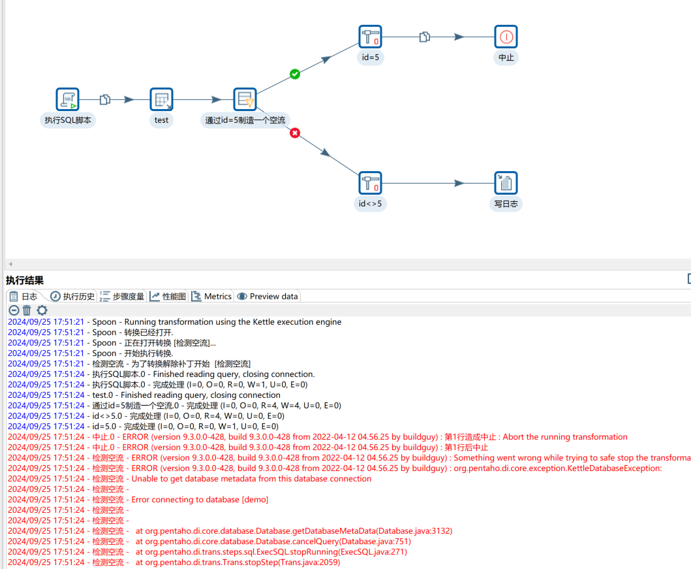Image resolution: width=691 pixels, height=569 pixels.
Task: Open the 执行历史 tab
Action: pos(72,297)
